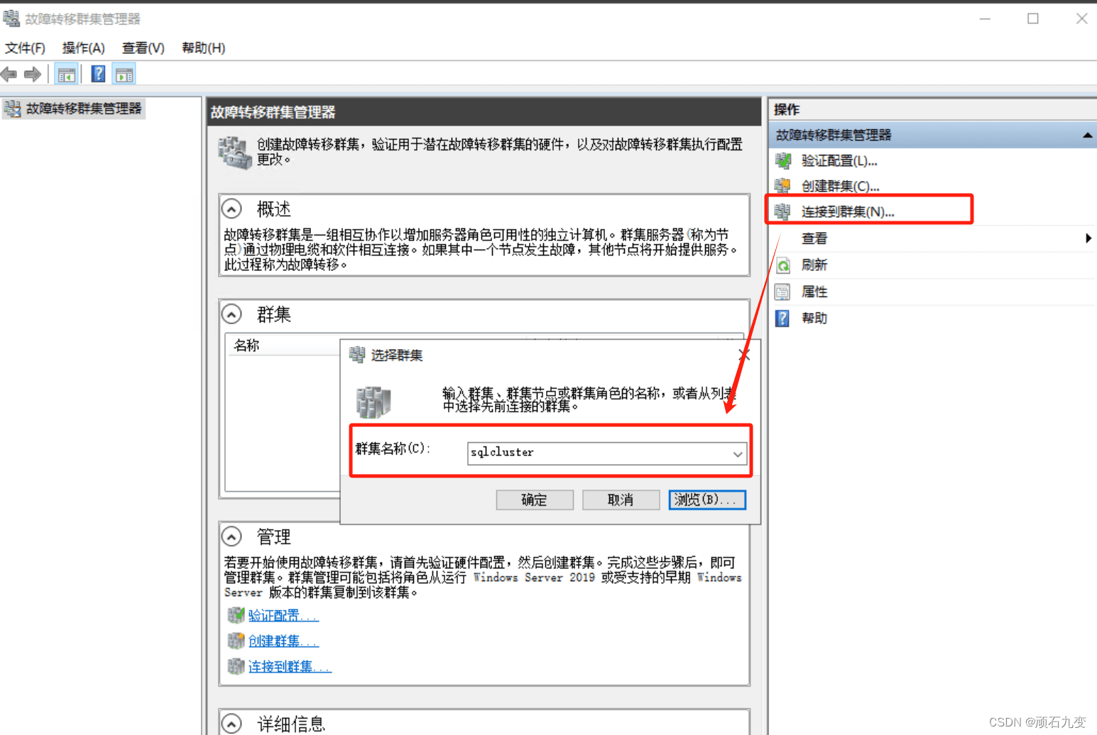
Task: Click the 帮助 help icon in Actions pane
Action: coord(783,318)
